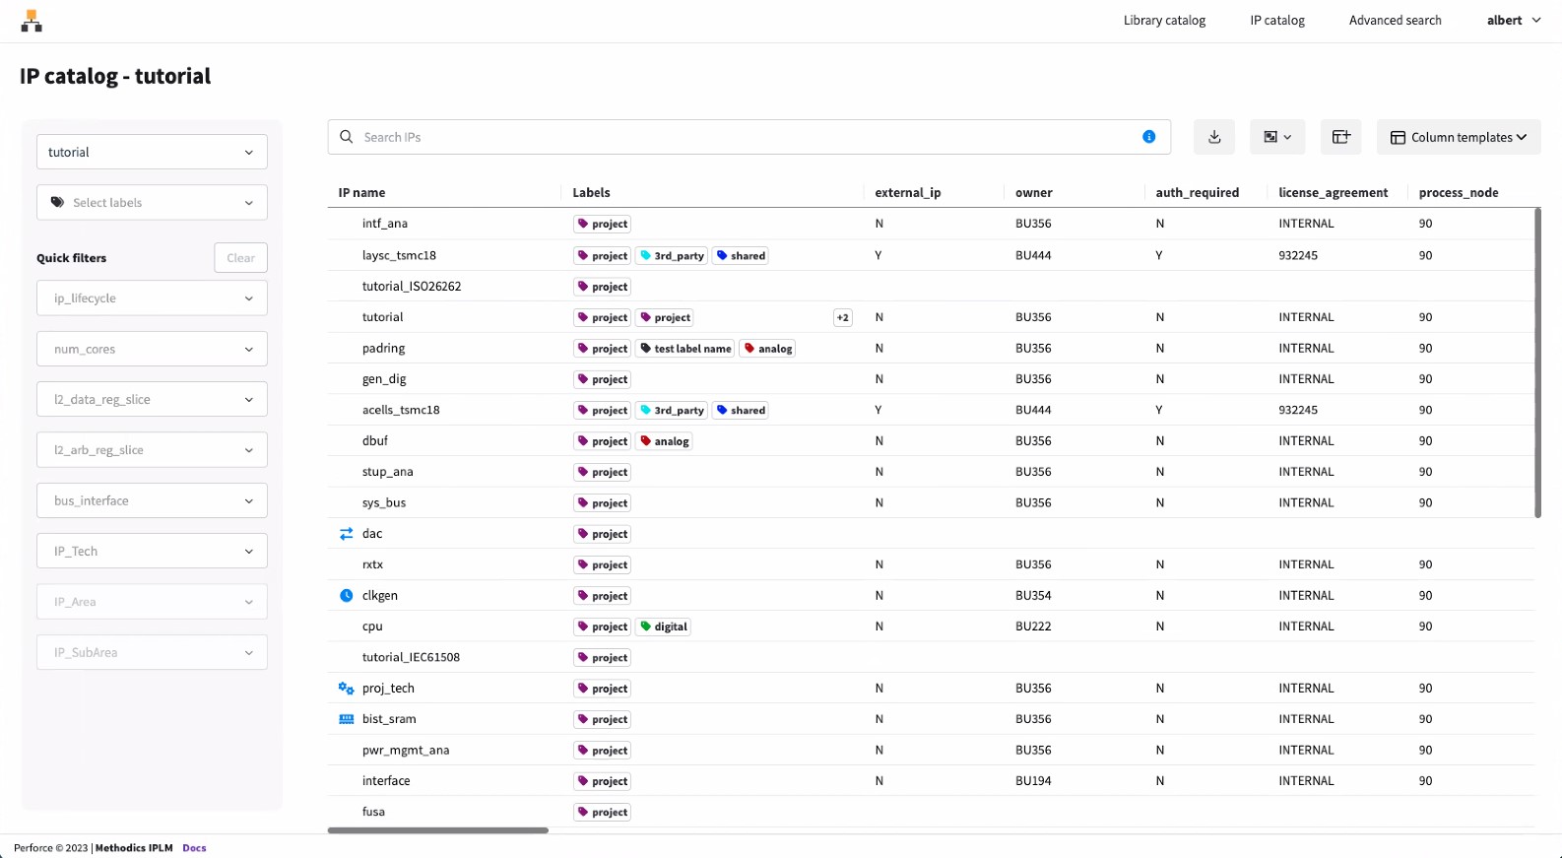Click the memory chip icon beside bist_sram
Viewport: 1562px width, 858px height.
pos(346,719)
